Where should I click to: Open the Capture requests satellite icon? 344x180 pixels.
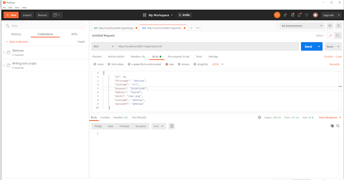(285, 15)
